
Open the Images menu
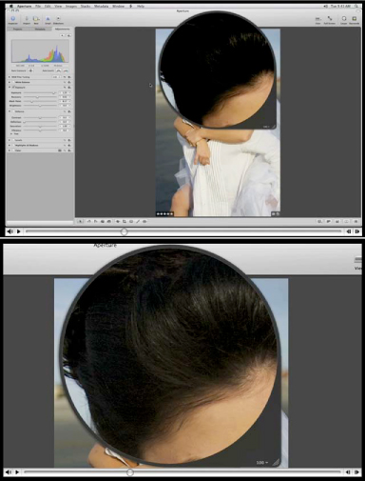[71, 7]
